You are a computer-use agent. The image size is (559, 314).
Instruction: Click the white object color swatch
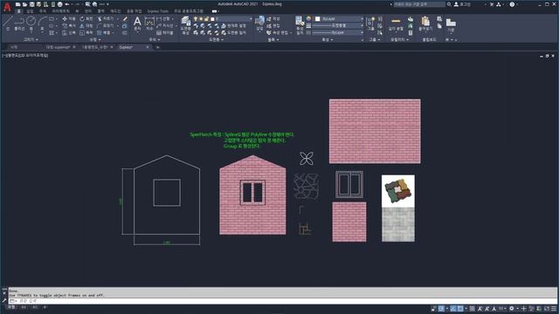(318, 19)
